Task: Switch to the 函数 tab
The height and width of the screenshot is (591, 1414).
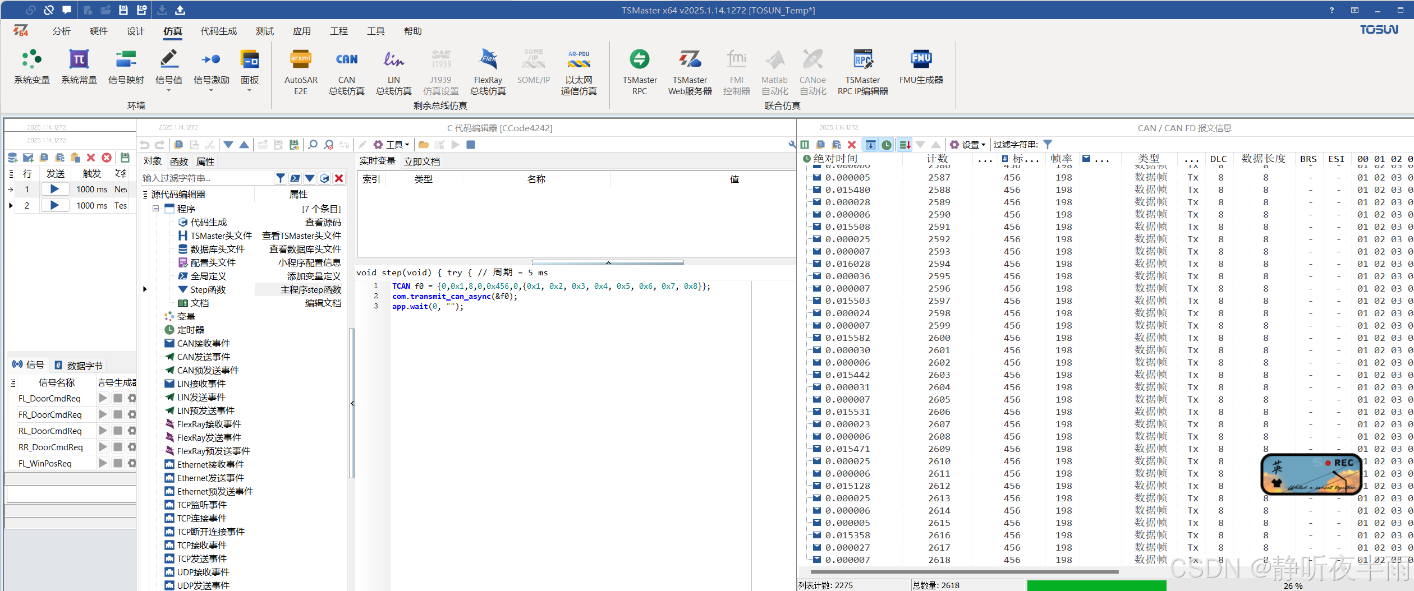Action: coord(179,161)
